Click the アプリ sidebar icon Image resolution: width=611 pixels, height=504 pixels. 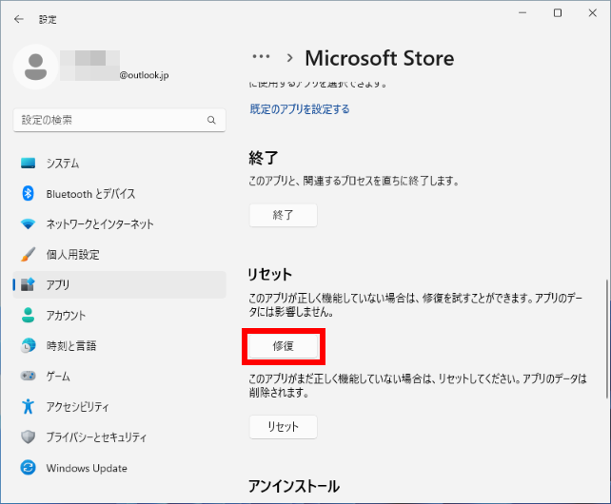28,284
